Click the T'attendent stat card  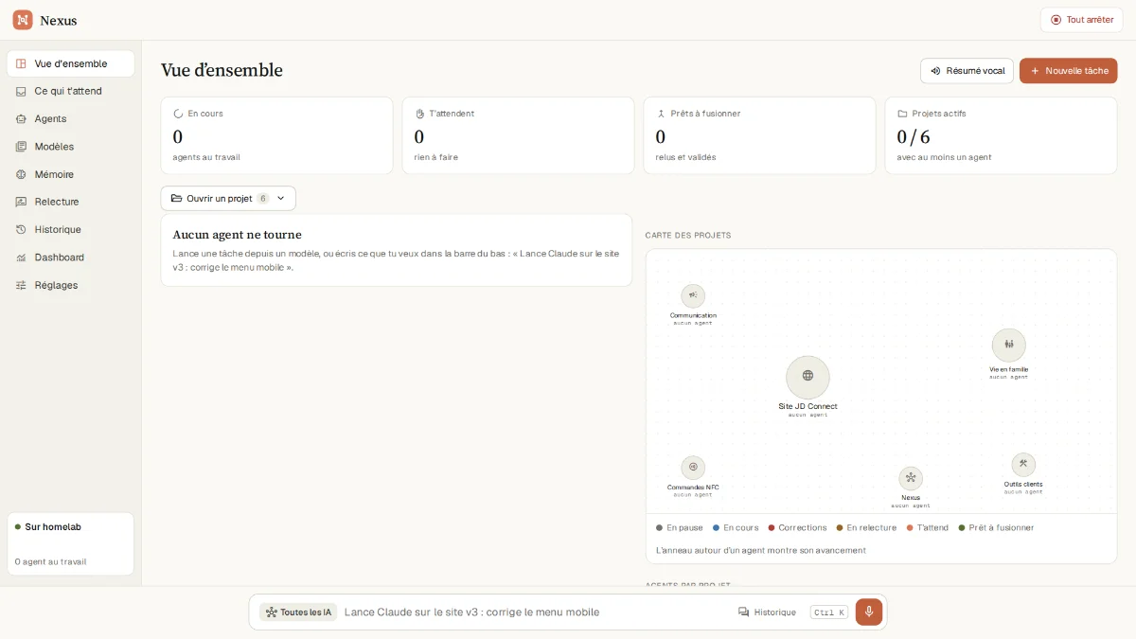tap(518, 135)
